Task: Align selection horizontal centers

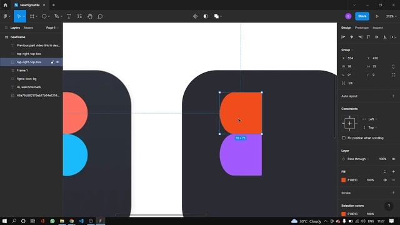Action: pos(352,37)
